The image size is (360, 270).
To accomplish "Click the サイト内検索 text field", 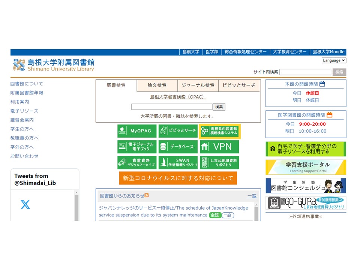I will [305, 72].
